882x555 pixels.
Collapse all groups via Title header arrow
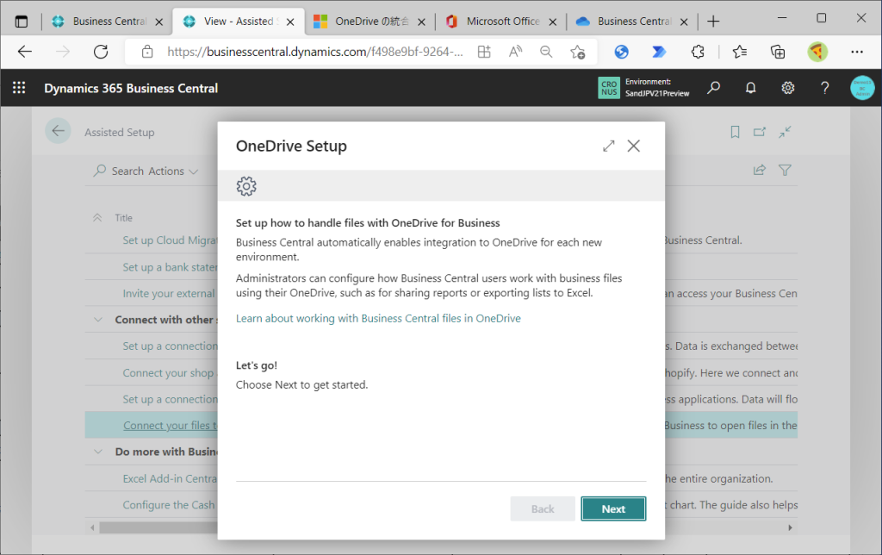tap(97, 218)
